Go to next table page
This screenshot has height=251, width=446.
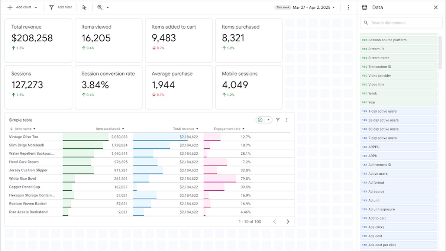click(288, 222)
